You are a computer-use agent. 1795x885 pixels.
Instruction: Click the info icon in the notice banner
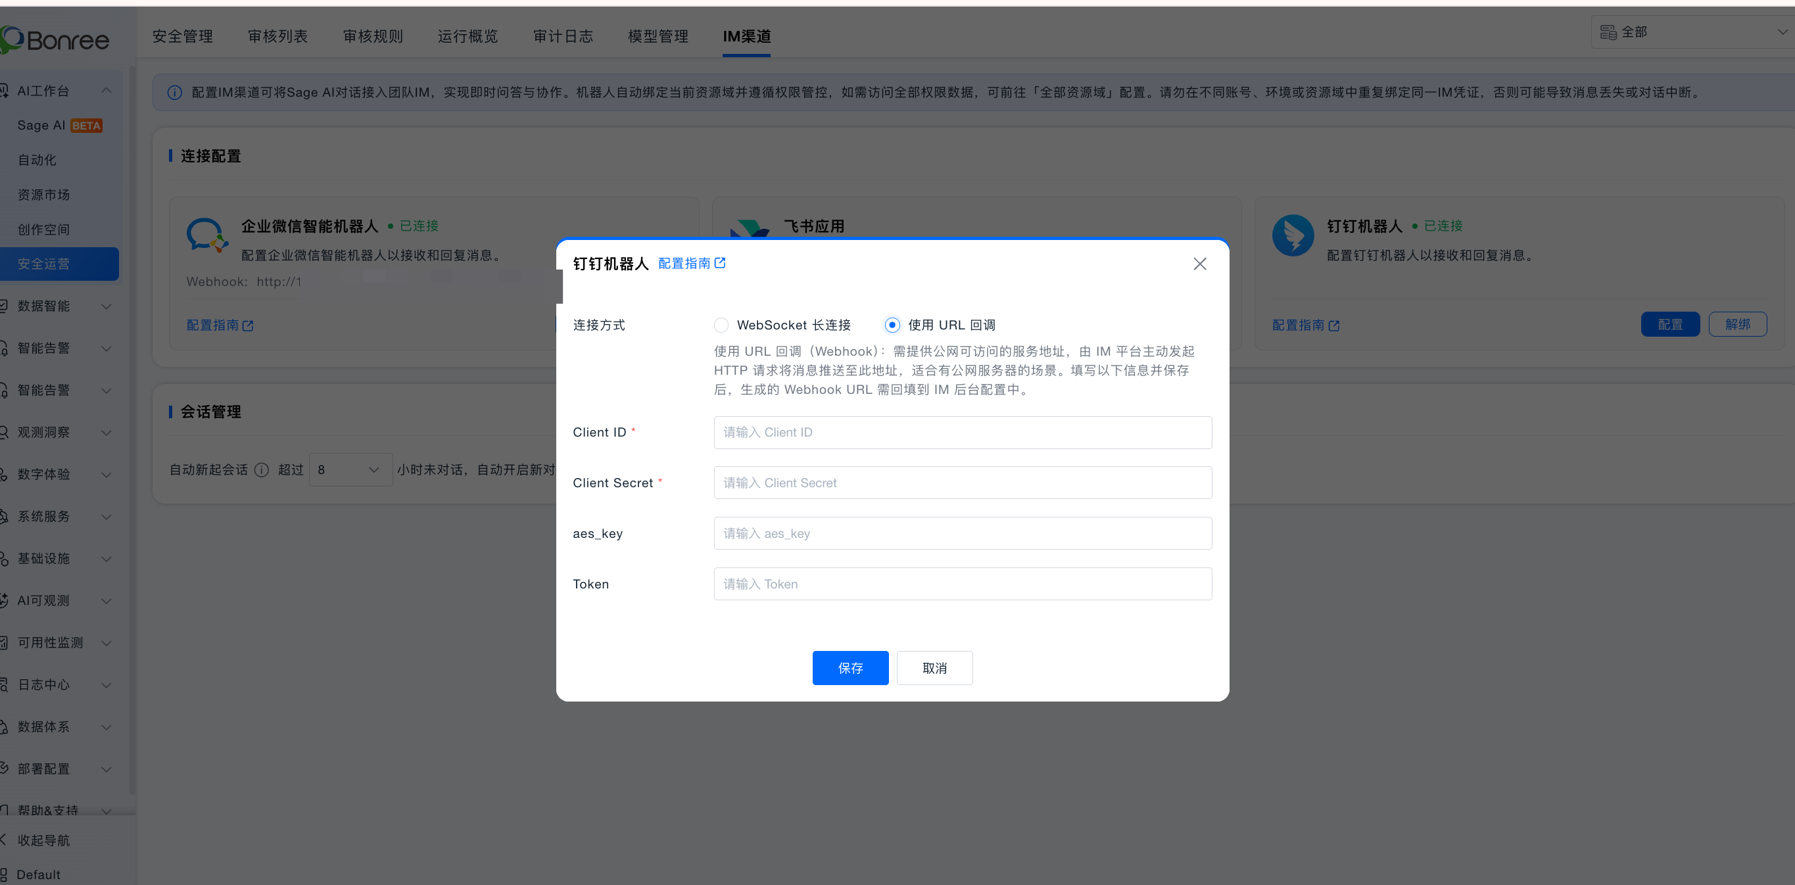click(174, 93)
